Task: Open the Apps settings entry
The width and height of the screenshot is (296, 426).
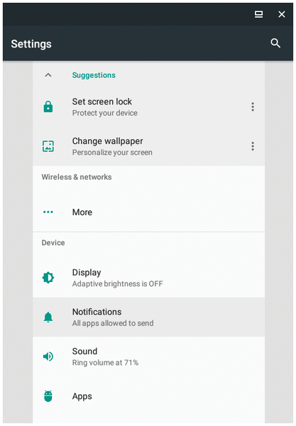Action: pyautogui.click(x=149, y=396)
